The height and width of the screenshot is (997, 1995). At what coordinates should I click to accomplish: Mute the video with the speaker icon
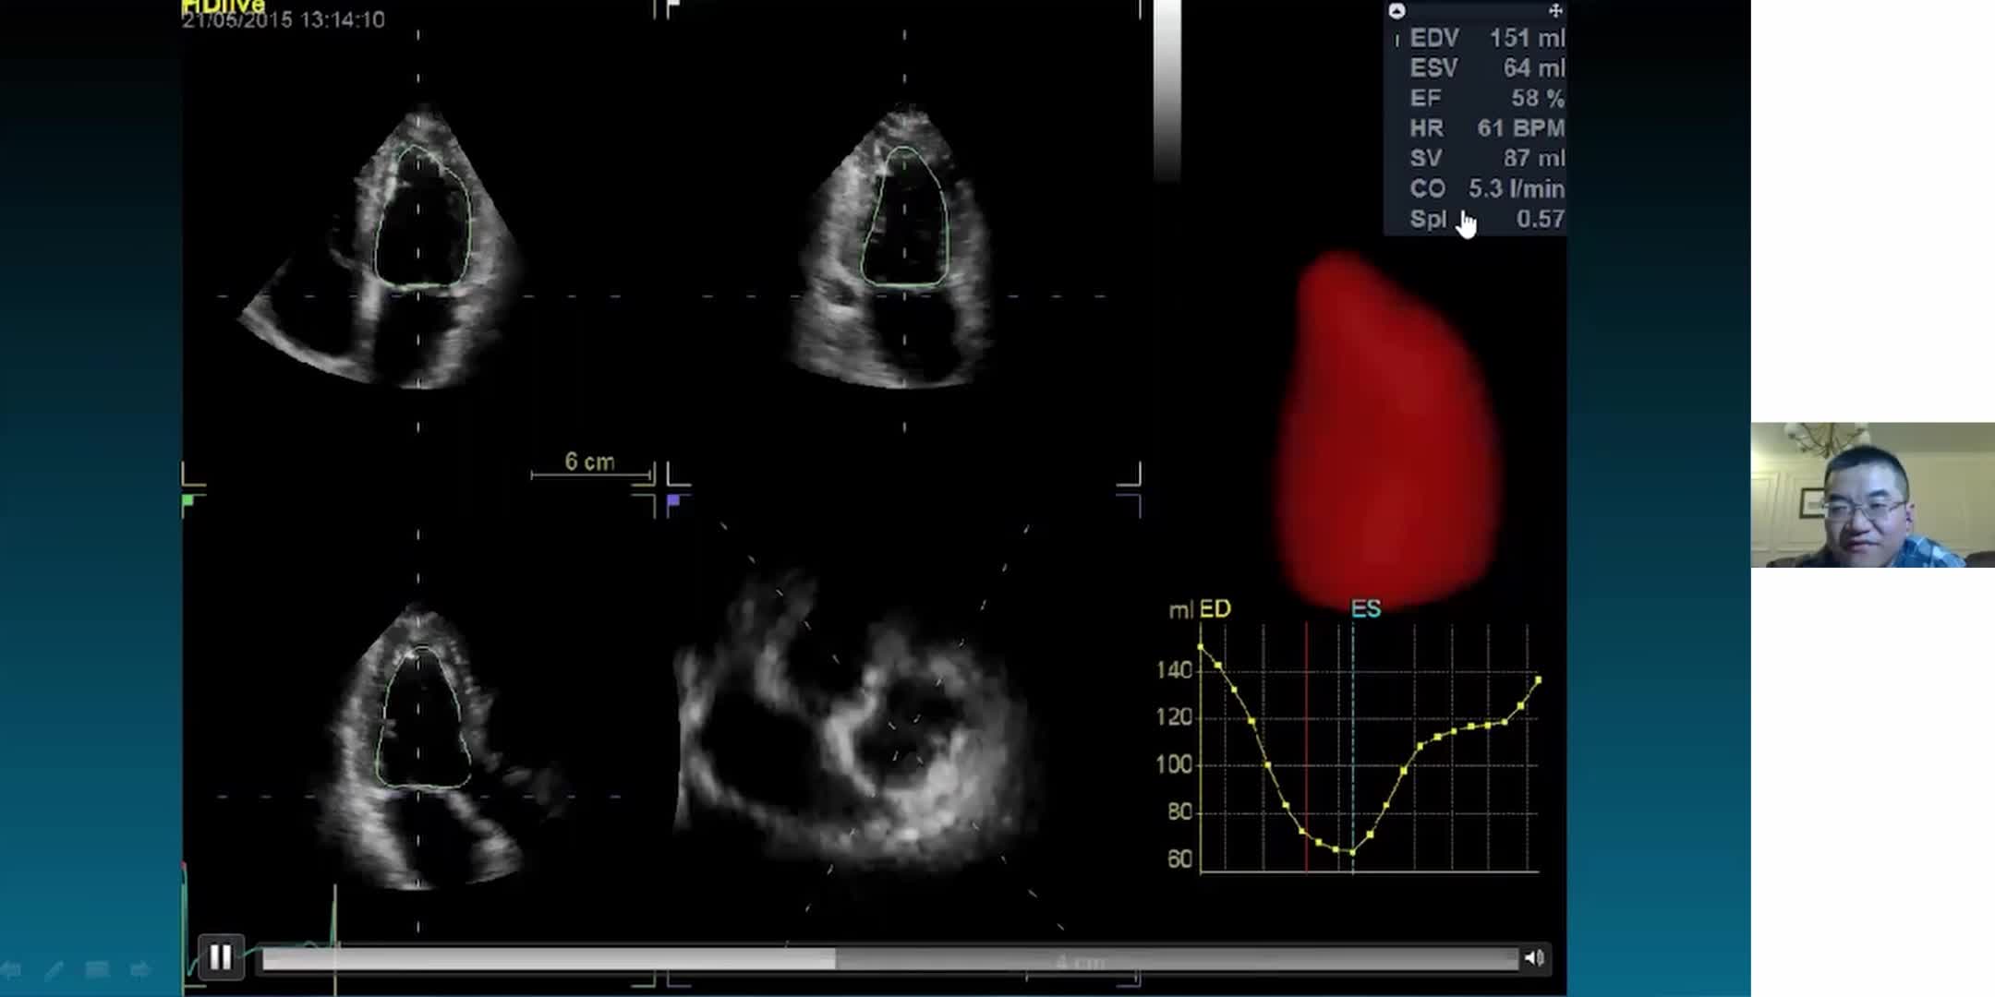point(1534,958)
